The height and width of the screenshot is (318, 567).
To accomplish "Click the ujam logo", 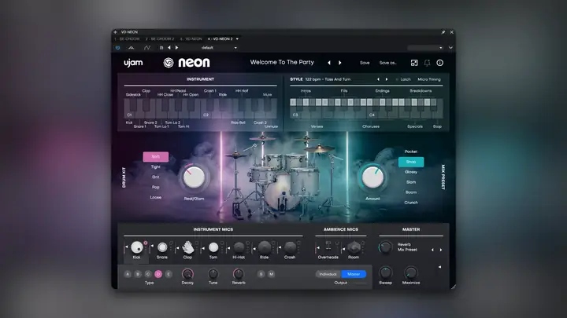I will (x=133, y=63).
